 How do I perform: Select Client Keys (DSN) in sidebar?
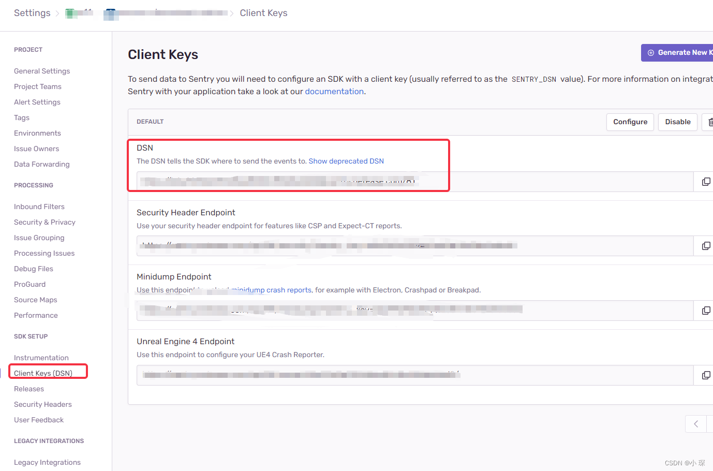43,373
